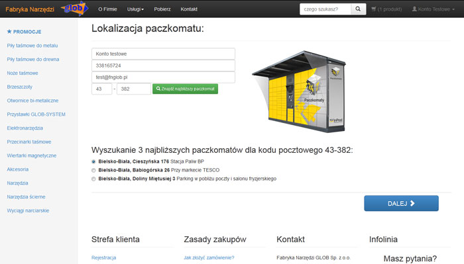Image resolution: width=464 pixels, height=264 pixels.
Task: Select Doliny Miętusiej 3 paczkomat
Action: coord(93,179)
